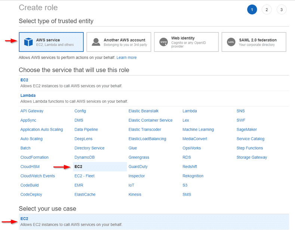
Task: Choose Machine Learning service
Action: pyautogui.click(x=198, y=130)
